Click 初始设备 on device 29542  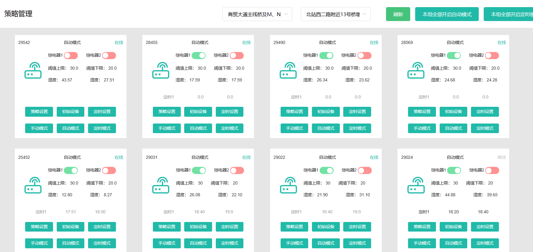click(70, 112)
